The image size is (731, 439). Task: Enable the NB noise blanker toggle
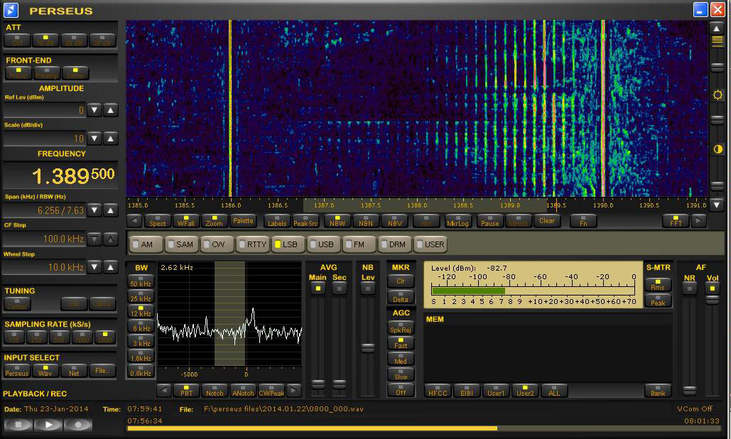point(368,288)
